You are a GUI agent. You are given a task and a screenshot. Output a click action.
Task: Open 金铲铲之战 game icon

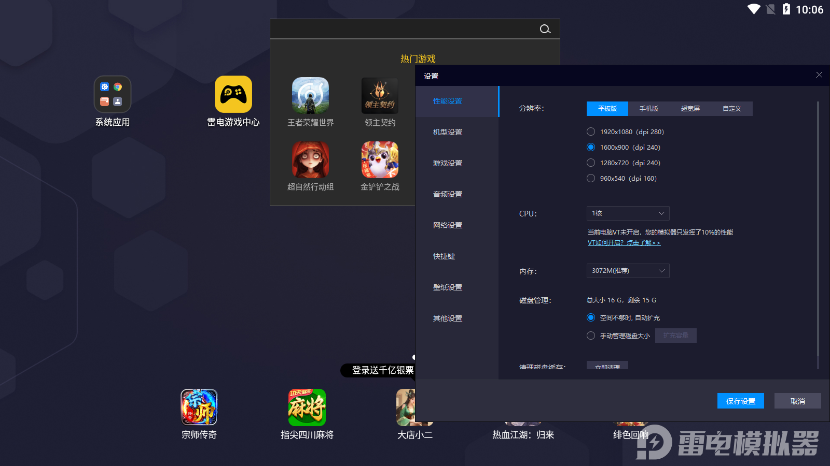380,159
